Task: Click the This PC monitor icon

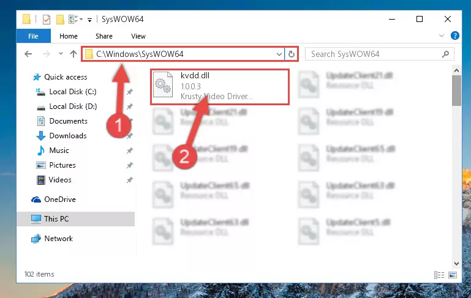Action: (x=36, y=219)
